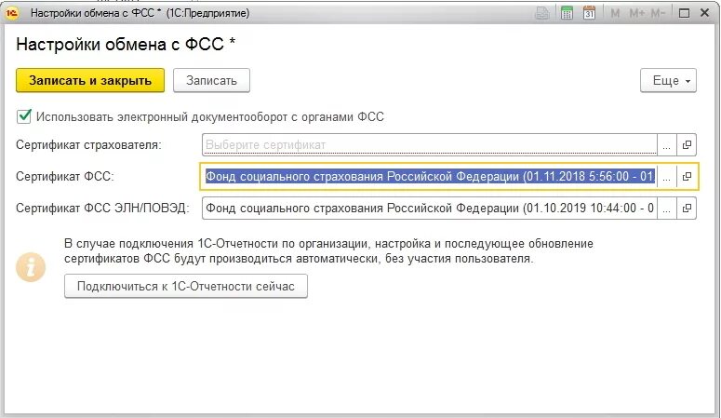Click the M+ memory add button
The width and height of the screenshot is (721, 418).
tap(637, 13)
